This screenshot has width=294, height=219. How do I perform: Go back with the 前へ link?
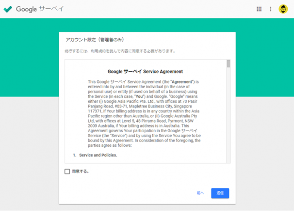tap(200, 193)
